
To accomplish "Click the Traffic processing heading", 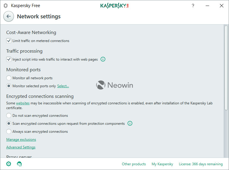I will (x=24, y=51).
